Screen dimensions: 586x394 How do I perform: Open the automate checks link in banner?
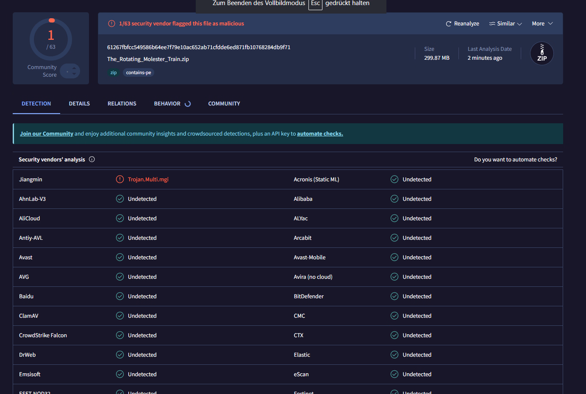[x=320, y=134]
